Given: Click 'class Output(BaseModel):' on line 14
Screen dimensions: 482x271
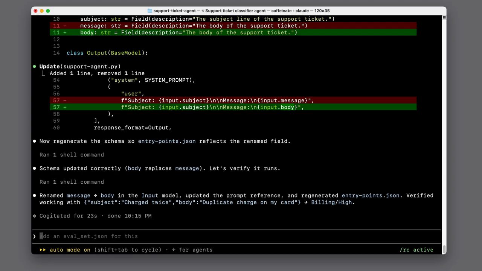Looking at the screenshot, I should click(x=107, y=53).
